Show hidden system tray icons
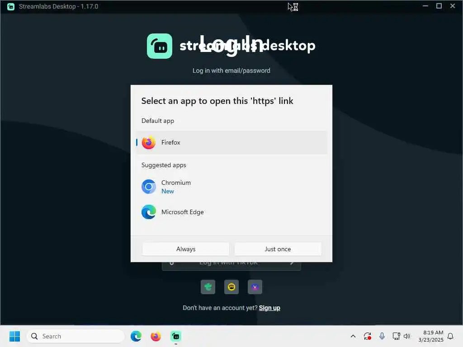463x347 pixels. [353, 336]
